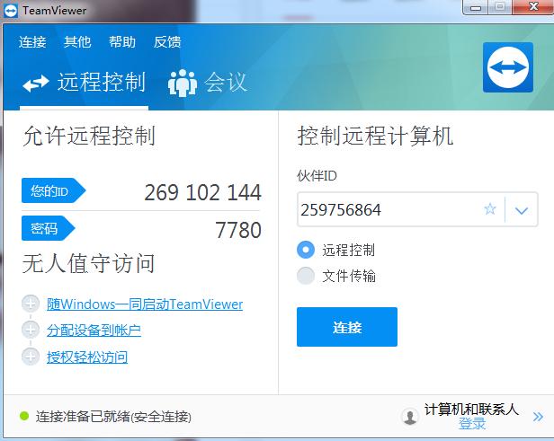The image size is (554, 441).
Task: Click the 登录 sign-in link
Action: [x=472, y=423]
